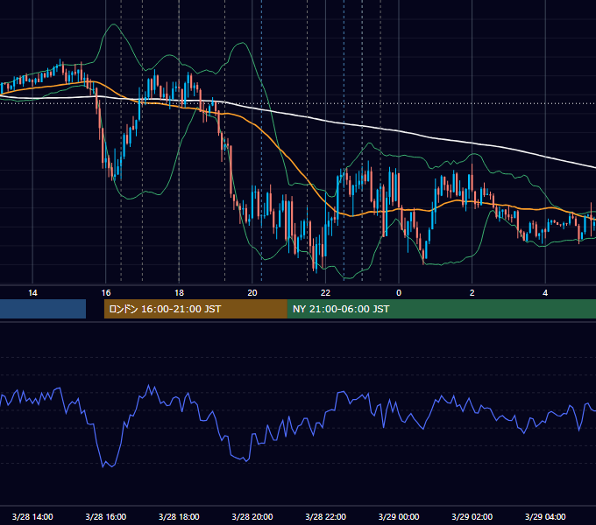This screenshot has width=596, height=525.
Task: Click the ロンドン 16:00-21:00 JST session bar
Action: [x=195, y=309]
